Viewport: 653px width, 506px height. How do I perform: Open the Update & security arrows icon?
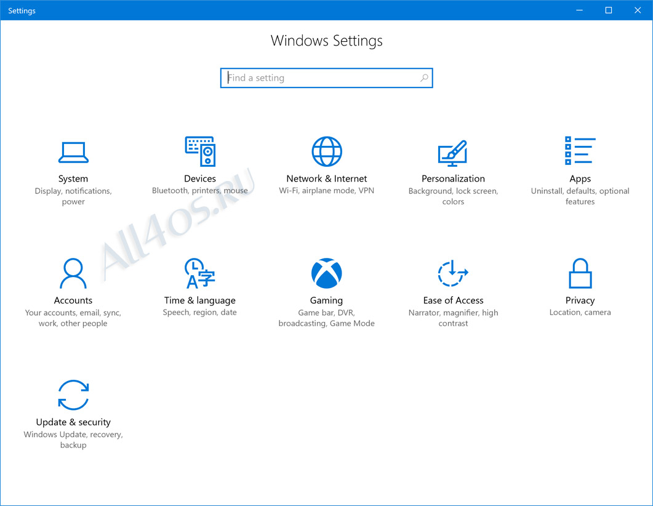(73, 395)
